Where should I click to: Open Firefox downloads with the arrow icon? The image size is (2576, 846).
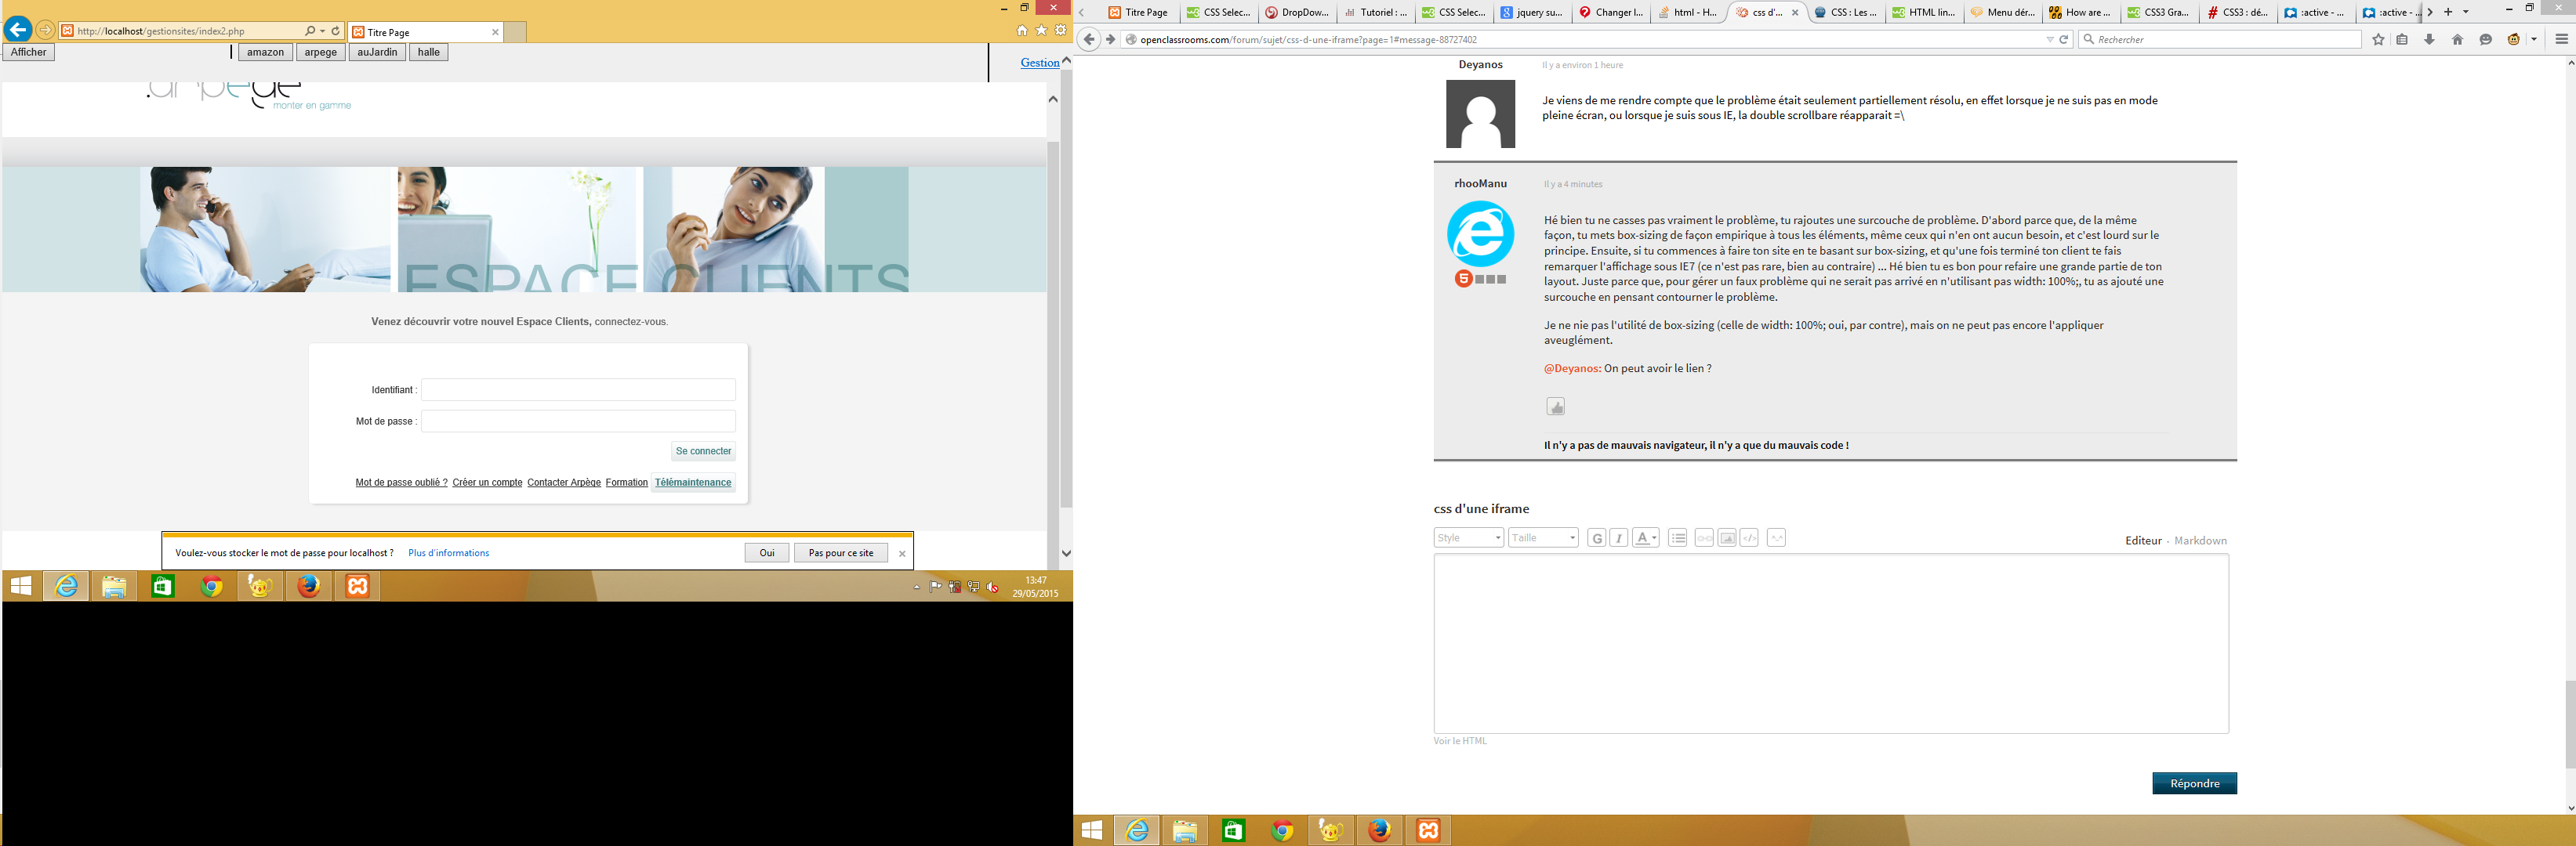coord(2429,40)
